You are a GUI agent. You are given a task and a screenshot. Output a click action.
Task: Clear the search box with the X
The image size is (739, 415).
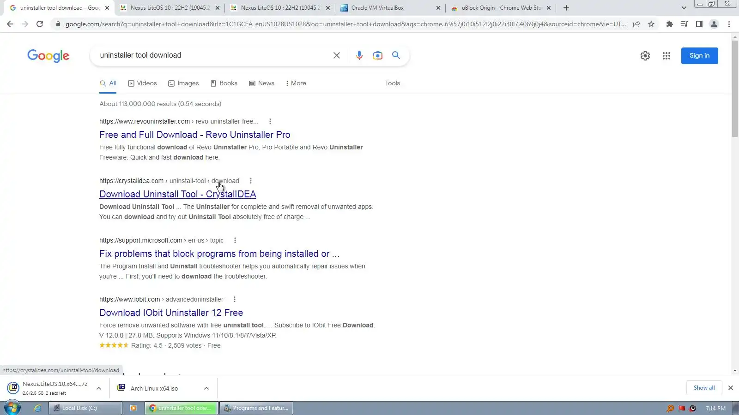[337, 55]
